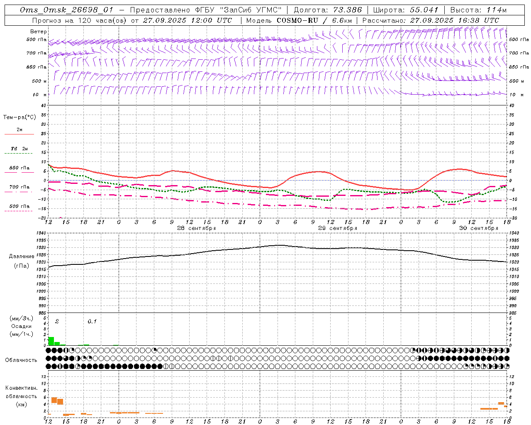Click the 500 м wind level label at left
Image resolution: width=531 pixels, height=425 pixels.
click(40, 81)
